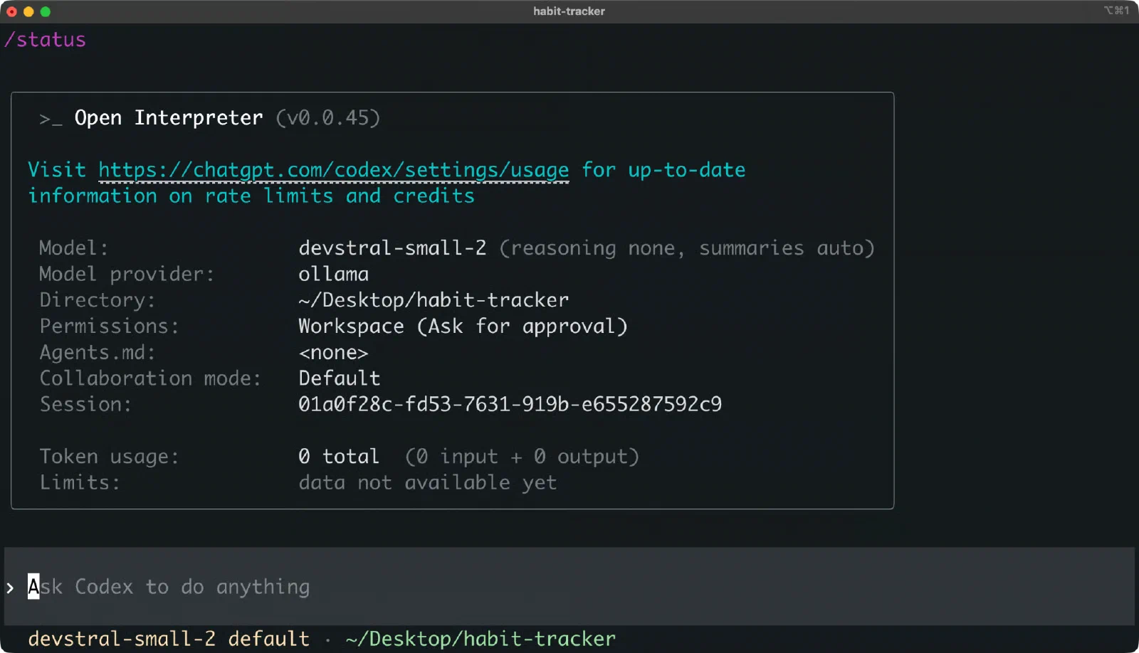This screenshot has width=1139, height=653.
Task: Click the footer ~/Desktop/habit-tracker path
Action: (x=481, y=639)
